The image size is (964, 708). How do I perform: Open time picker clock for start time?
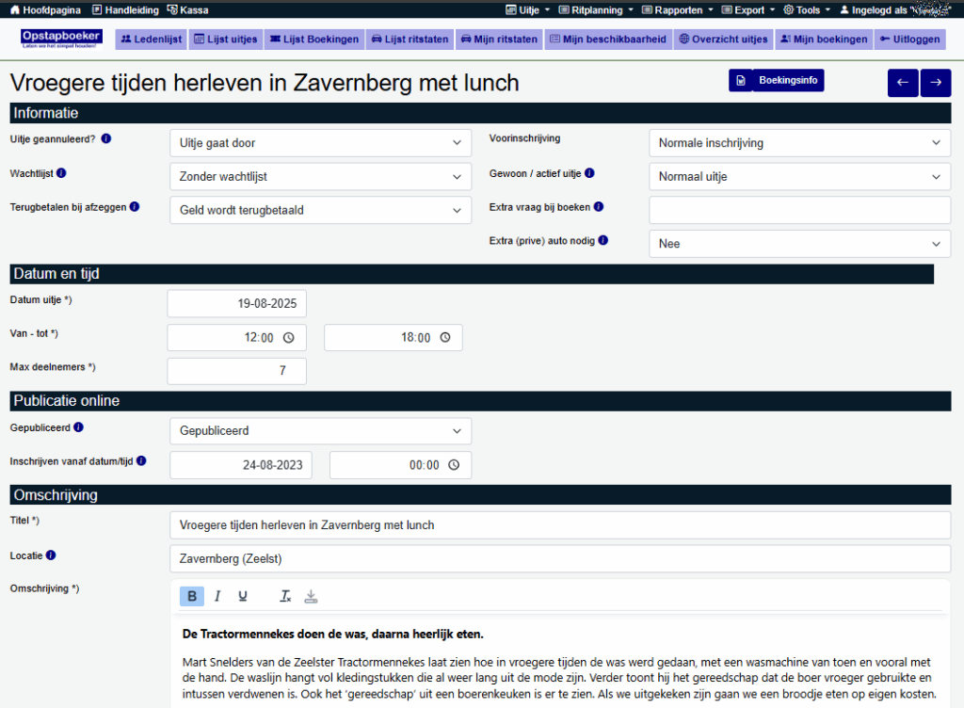[288, 338]
